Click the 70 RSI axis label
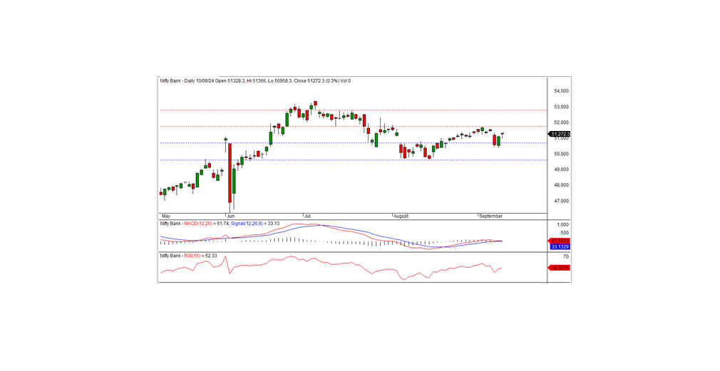This screenshot has height=371, width=720. 566,257
